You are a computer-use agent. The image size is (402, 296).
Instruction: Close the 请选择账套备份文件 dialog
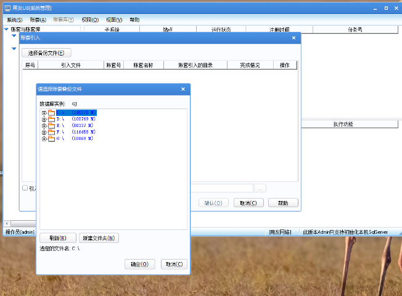pos(183,89)
